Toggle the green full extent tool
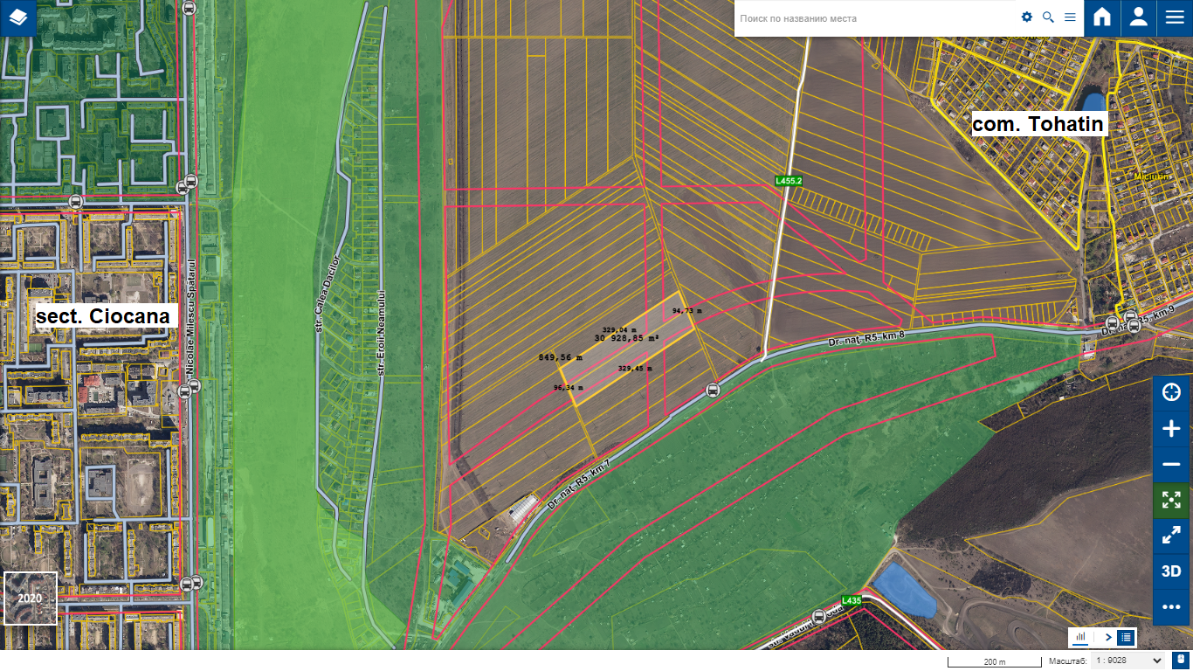Screen dimensions: 1193x671 [x=1171, y=500]
